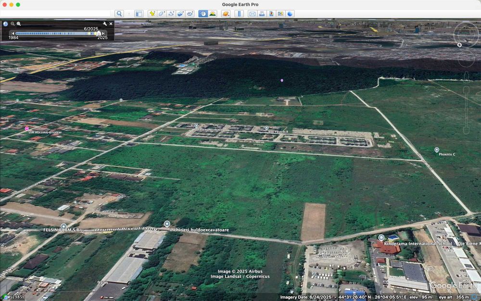Print the current view
Image resolution: width=481 pixels, height=301 pixels.
pyautogui.click(x=262, y=13)
